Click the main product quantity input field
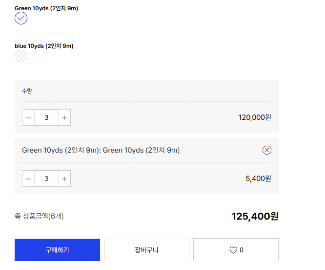Image resolution: width=325 pixels, height=270 pixels. coord(46,117)
